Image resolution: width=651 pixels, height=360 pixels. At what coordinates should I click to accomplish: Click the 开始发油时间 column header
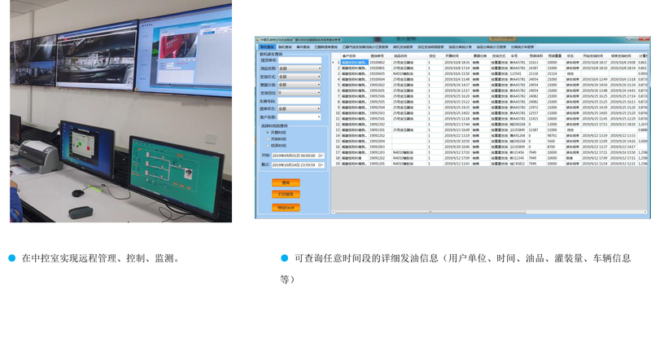595,55
